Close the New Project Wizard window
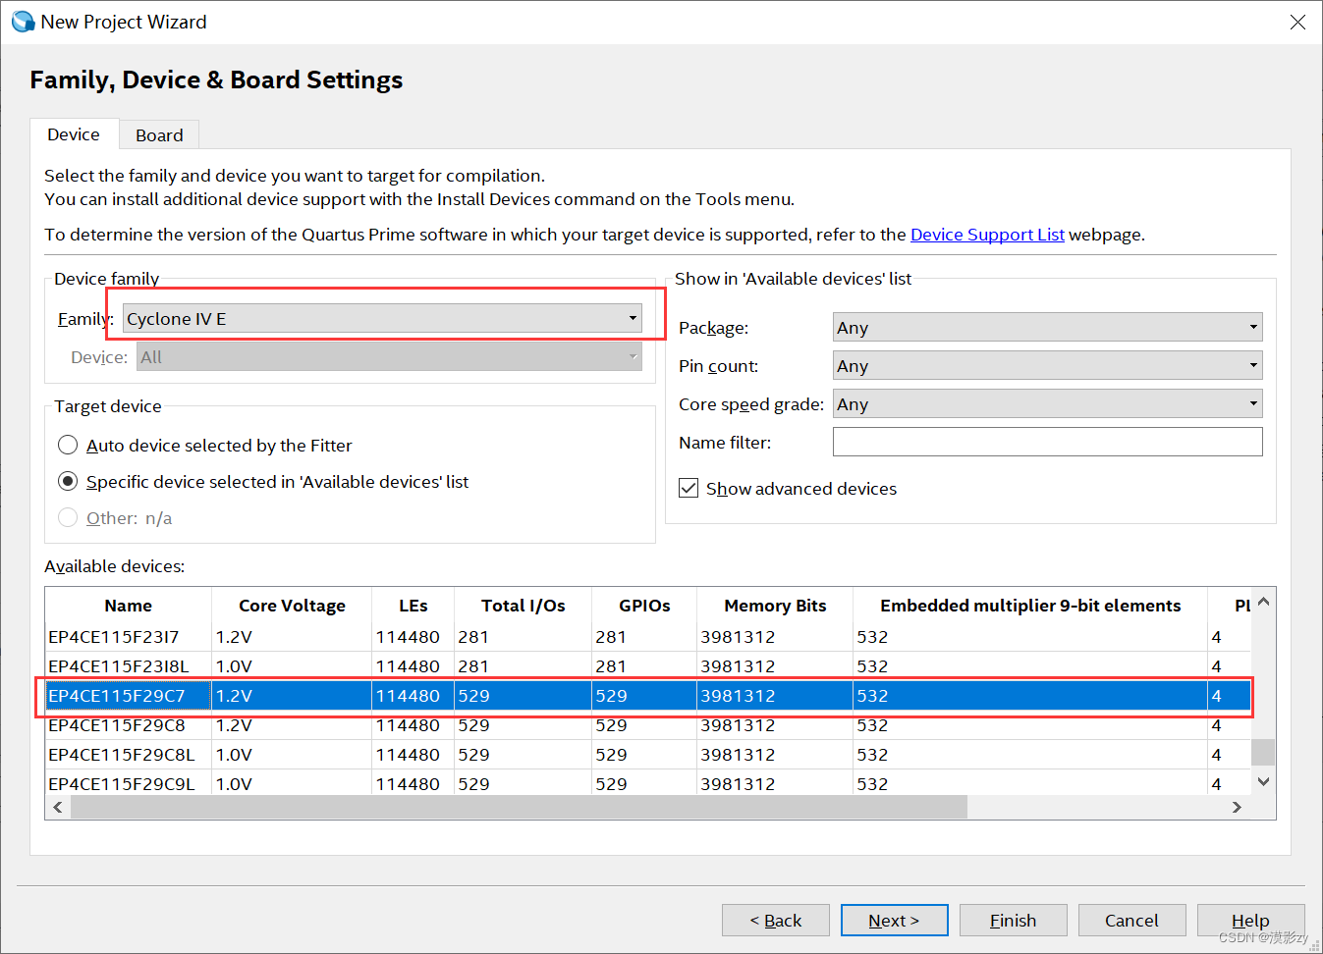Image resolution: width=1323 pixels, height=954 pixels. coord(1297,22)
